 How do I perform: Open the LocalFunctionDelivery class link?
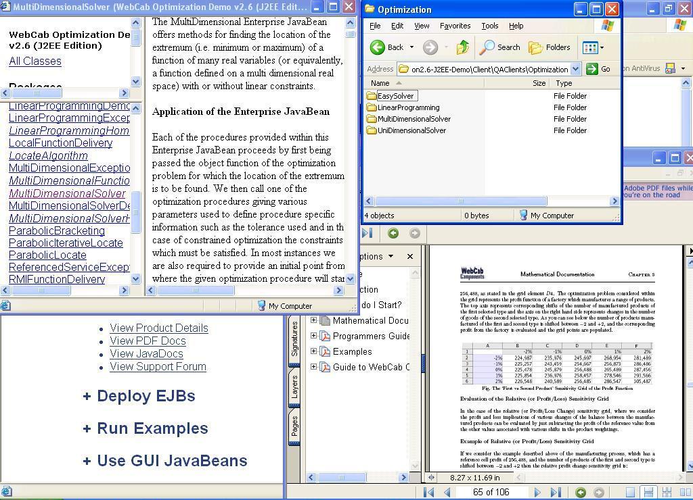(60, 143)
